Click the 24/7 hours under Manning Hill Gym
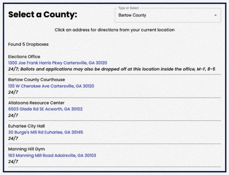This screenshot has width=229, height=175. click(x=13, y=162)
